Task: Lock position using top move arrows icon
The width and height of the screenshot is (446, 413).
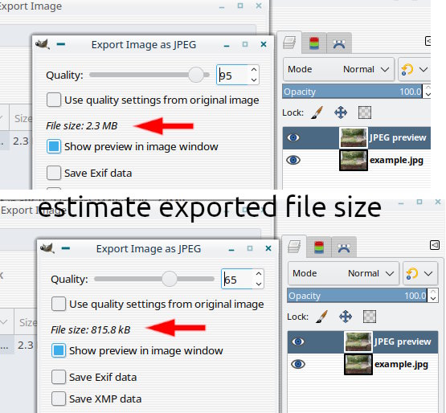Action: pyautogui.click(x=341, y=112)
